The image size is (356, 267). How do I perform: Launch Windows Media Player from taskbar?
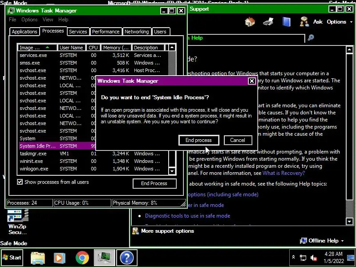(x=60, y=258)
